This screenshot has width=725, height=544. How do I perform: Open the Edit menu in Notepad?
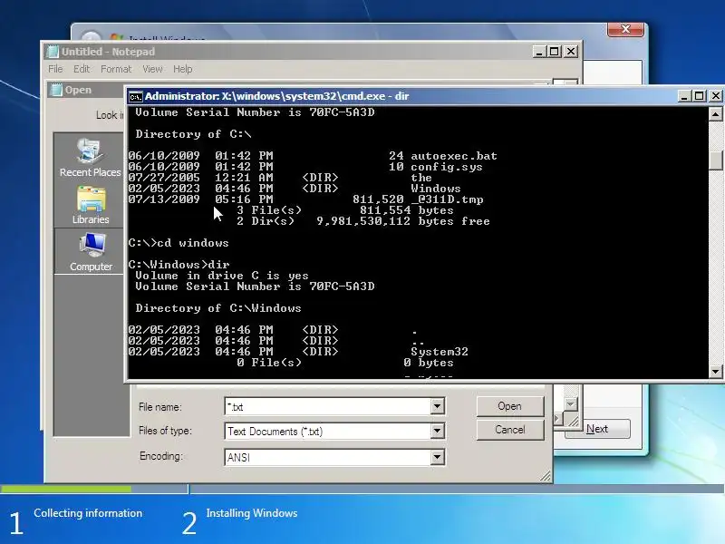[x=82, y=69]
